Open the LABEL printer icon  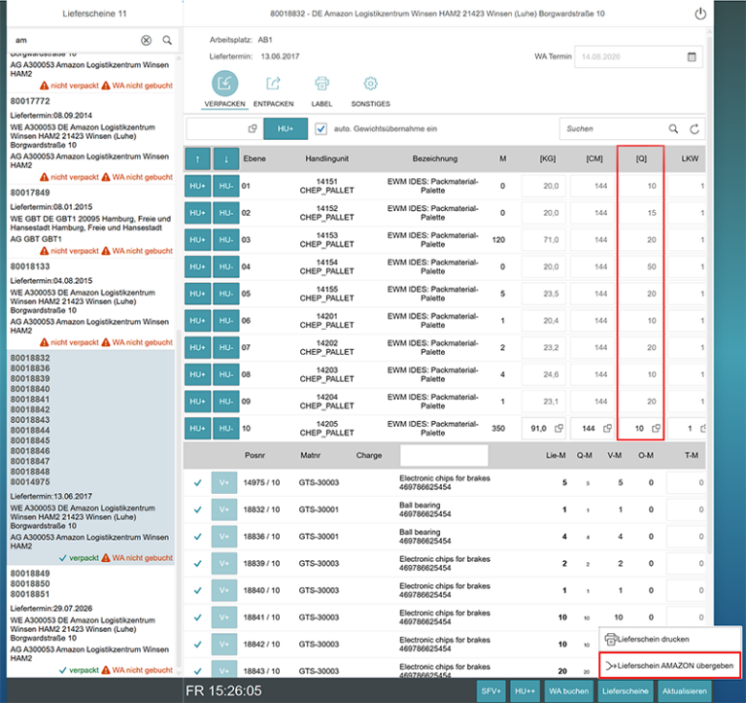click(322, 84)
